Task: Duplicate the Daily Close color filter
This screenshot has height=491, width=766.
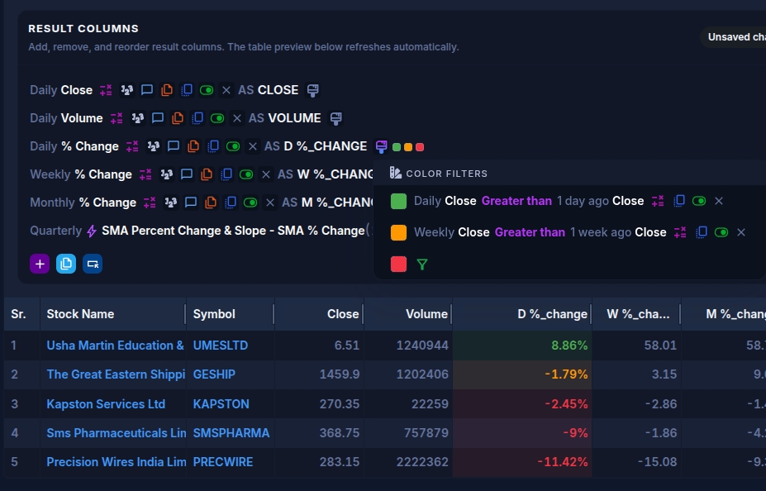Action: [x=679, y=202]
